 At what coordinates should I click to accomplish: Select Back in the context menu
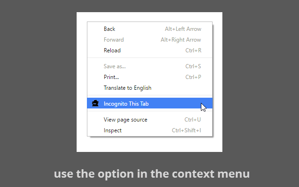(x=109, y=29)
